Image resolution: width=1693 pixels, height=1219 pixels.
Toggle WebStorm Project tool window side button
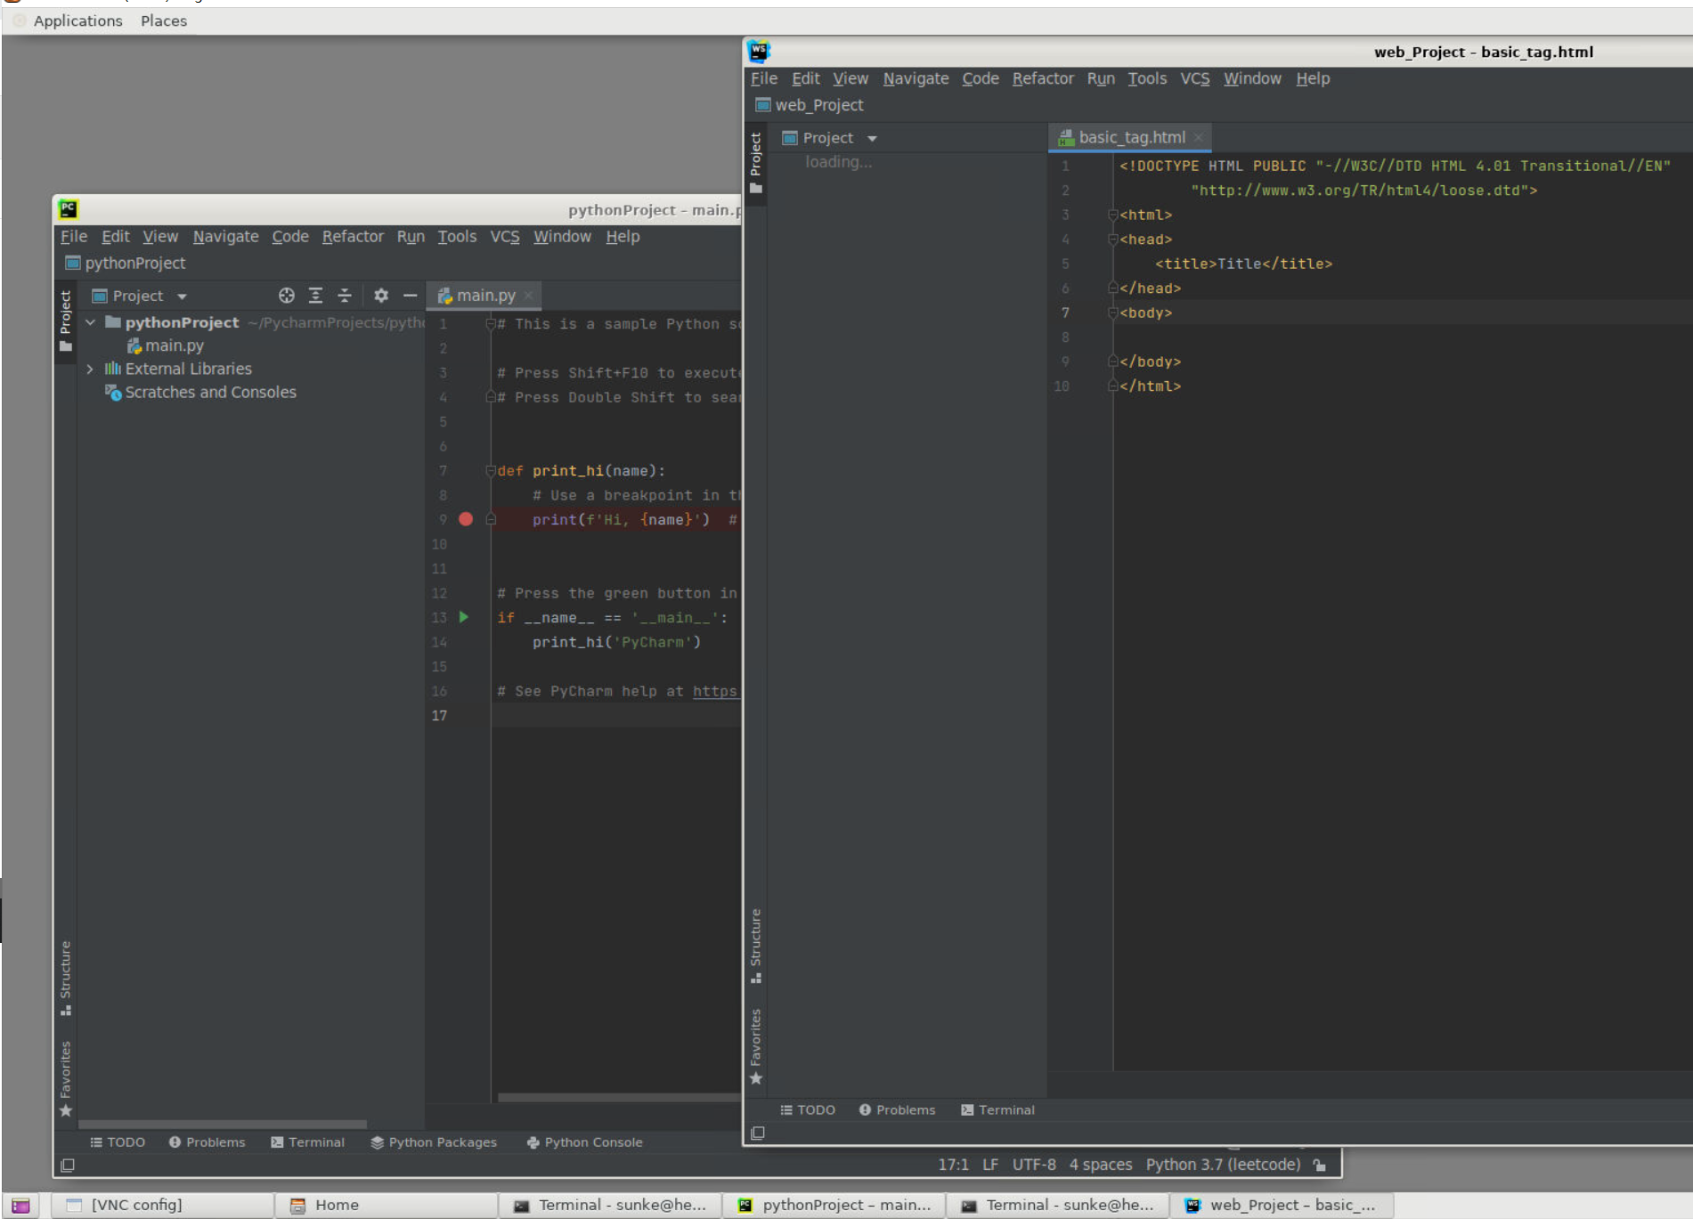(x=756, y=163)
